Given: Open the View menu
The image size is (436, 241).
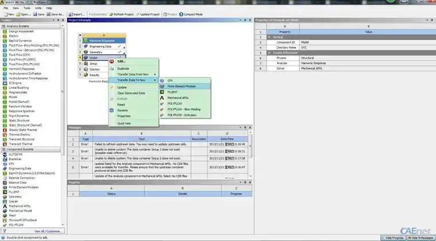Looking at the screenshot, I should point(16,8).
